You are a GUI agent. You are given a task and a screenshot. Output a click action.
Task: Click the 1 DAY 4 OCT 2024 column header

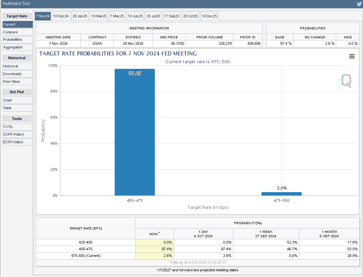point(203,234)
